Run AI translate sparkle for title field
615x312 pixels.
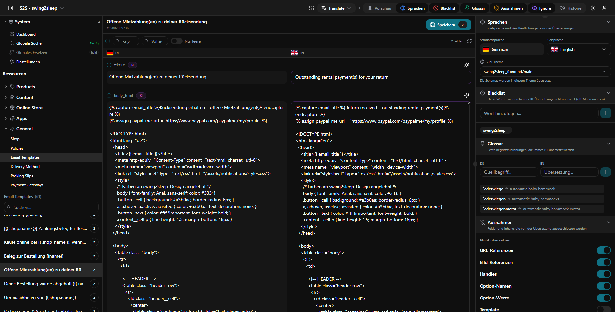coord(467,65)
